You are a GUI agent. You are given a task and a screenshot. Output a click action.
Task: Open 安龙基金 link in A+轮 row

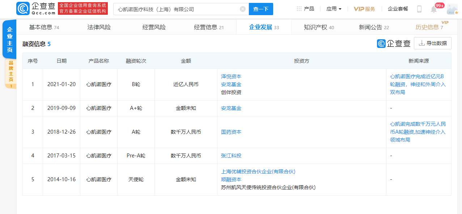pyautogui.click(x=231, y=108)
